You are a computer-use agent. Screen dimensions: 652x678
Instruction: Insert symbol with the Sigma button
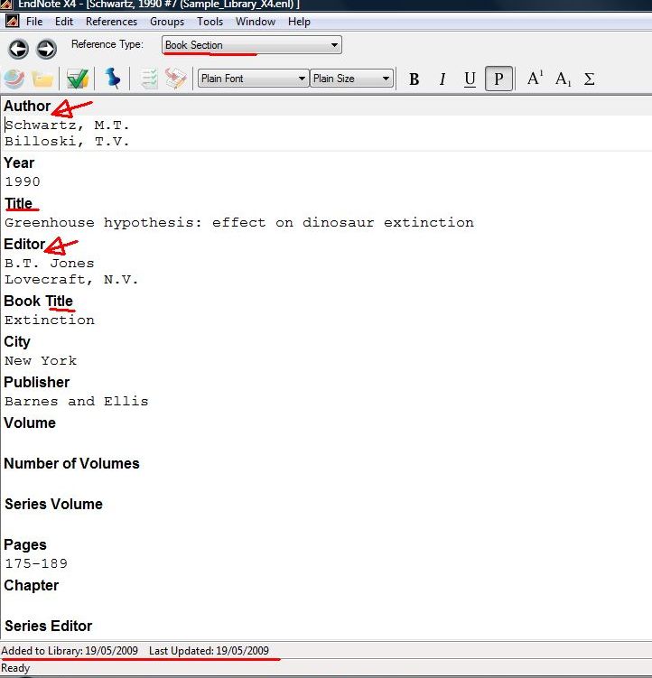tap(589, 79)
